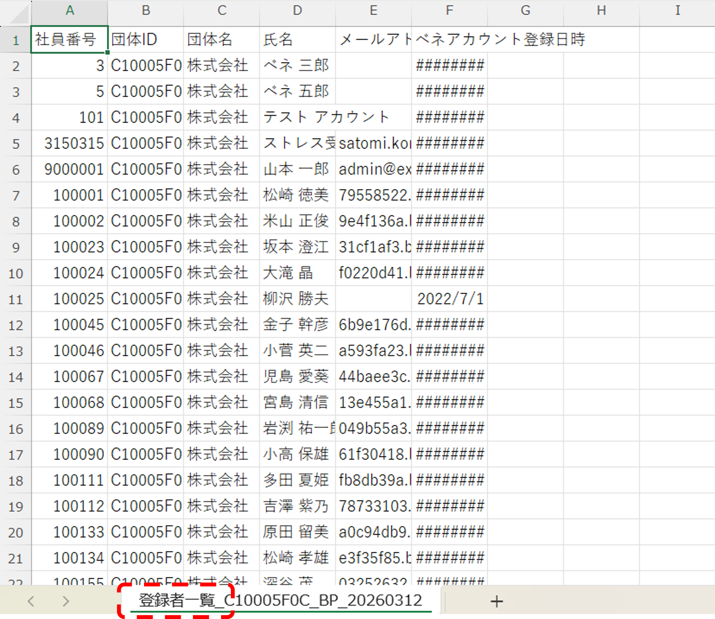This screenshot has width=715, height=619.
Task: Click column H header
Action: pyautogui.click(x=601, y=11)
